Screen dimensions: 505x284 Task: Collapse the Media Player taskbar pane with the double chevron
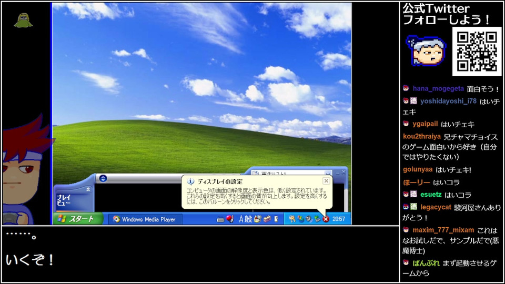coord(88,190)
